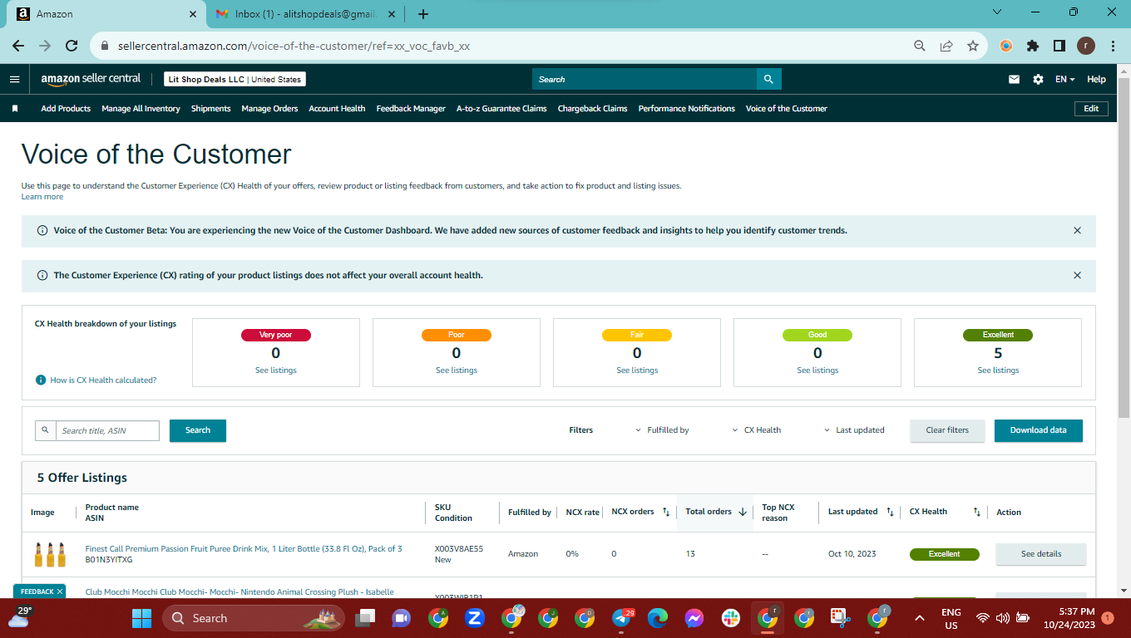Click the bookmark flag icon in the favorites bar

(x=14, y=109)
